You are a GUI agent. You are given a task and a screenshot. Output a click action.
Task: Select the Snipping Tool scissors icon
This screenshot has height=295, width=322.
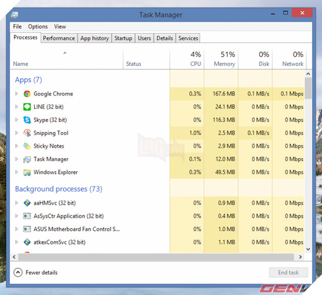point(27,133)
